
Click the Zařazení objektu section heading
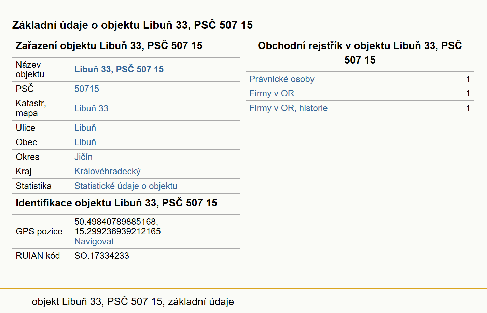point(109,45)
